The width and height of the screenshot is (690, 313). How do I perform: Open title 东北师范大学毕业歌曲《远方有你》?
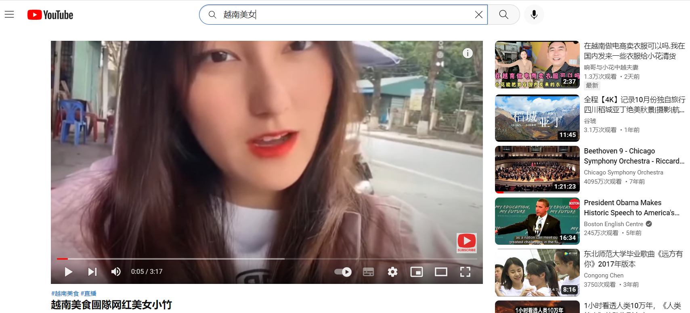(633, 259)
